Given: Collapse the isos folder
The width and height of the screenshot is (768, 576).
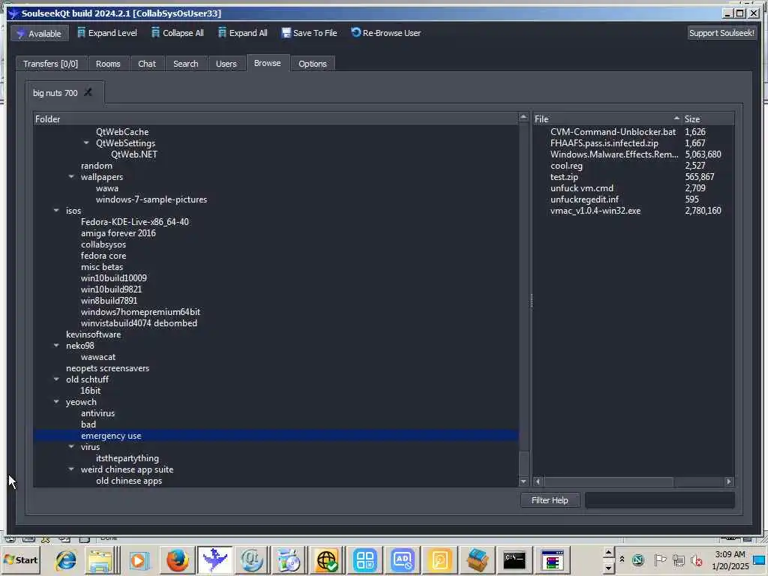Looking at the screenshot, I should click(x=56, y=211).
